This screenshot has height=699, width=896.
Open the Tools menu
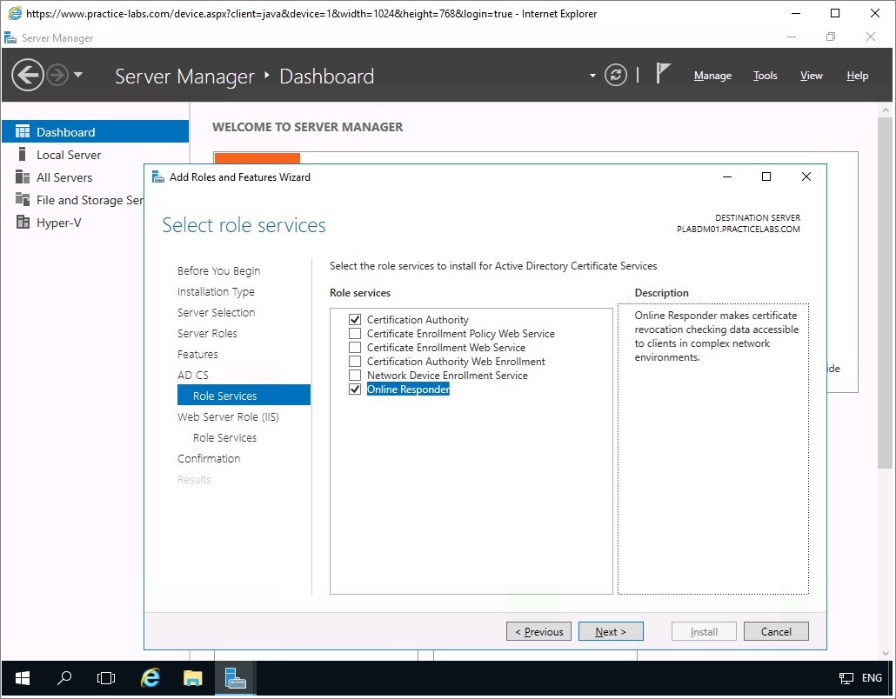tap(766, 76)
